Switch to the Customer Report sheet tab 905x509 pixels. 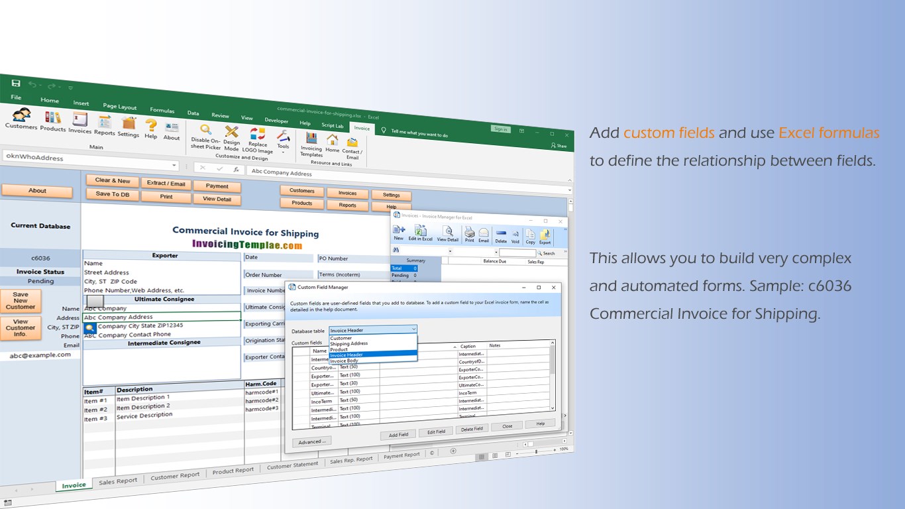pyautogui.click(x=175, y=476)
